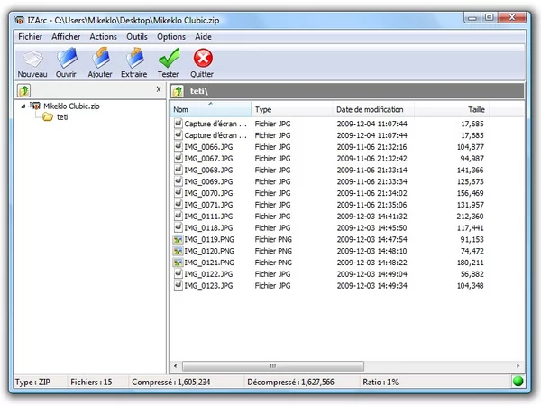Select file IMG_0118.JPG
This screenshot has height=406, width=541.
click(208, 228)
